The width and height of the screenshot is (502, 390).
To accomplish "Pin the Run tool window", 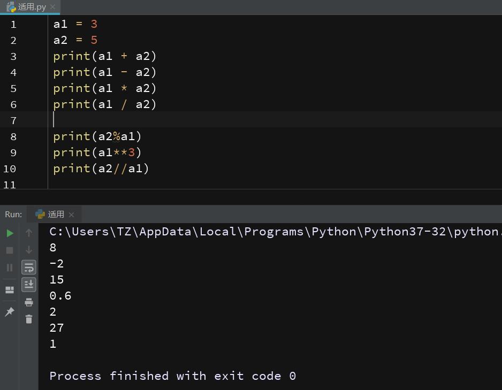I will point(9,312).
